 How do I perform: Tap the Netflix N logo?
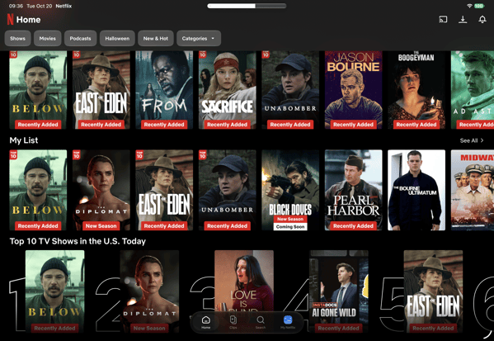point(11,20)
